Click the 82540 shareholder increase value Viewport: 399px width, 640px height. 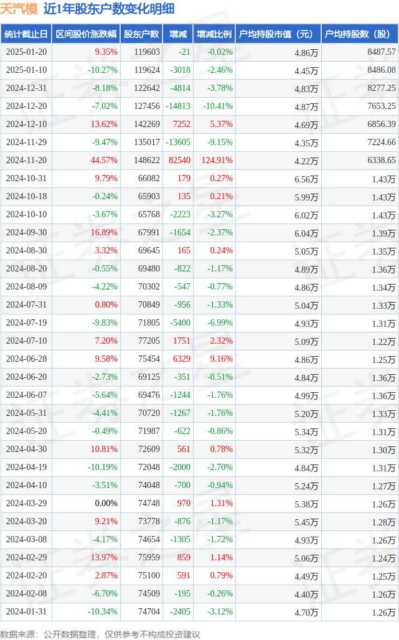(x=179, y=160)
